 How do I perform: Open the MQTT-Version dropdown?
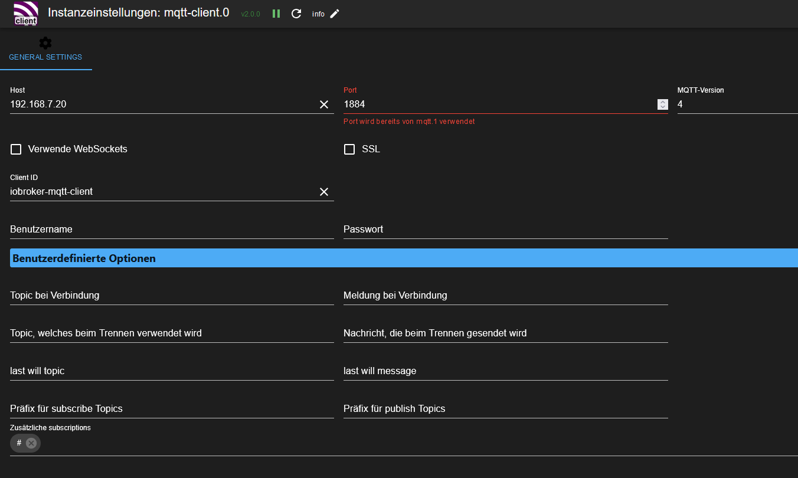(x=738, y=104)
